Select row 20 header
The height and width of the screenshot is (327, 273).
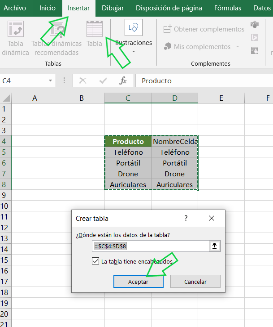click(x=6, y=314)
